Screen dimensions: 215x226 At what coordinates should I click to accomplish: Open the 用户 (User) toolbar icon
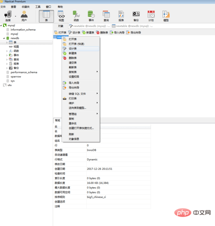pyautogui.click(x=24, y=16)
